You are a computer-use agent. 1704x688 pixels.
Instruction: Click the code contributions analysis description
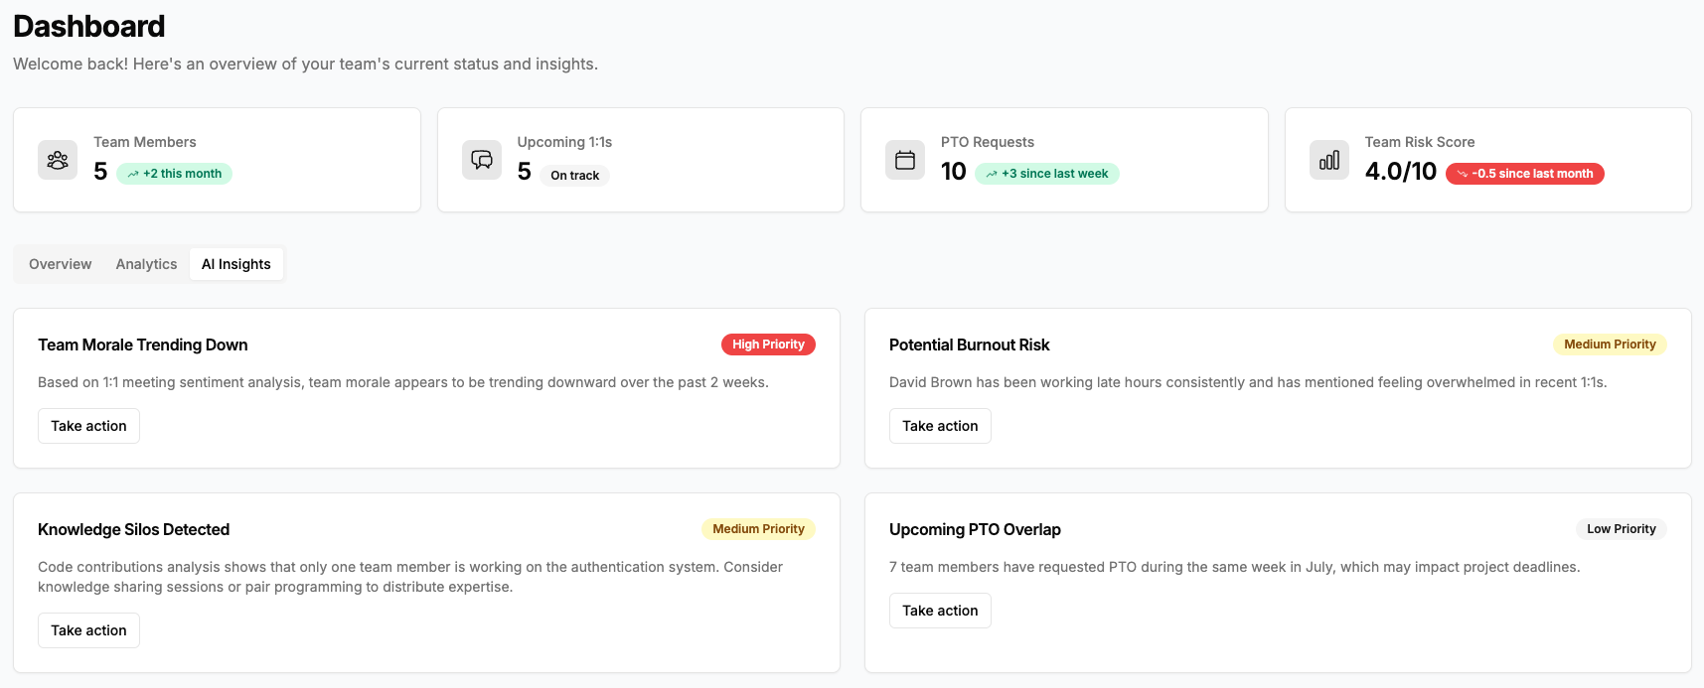tap(410, 577)
